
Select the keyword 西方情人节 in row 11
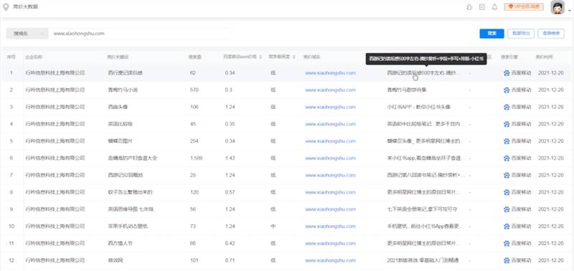(120, 244)
